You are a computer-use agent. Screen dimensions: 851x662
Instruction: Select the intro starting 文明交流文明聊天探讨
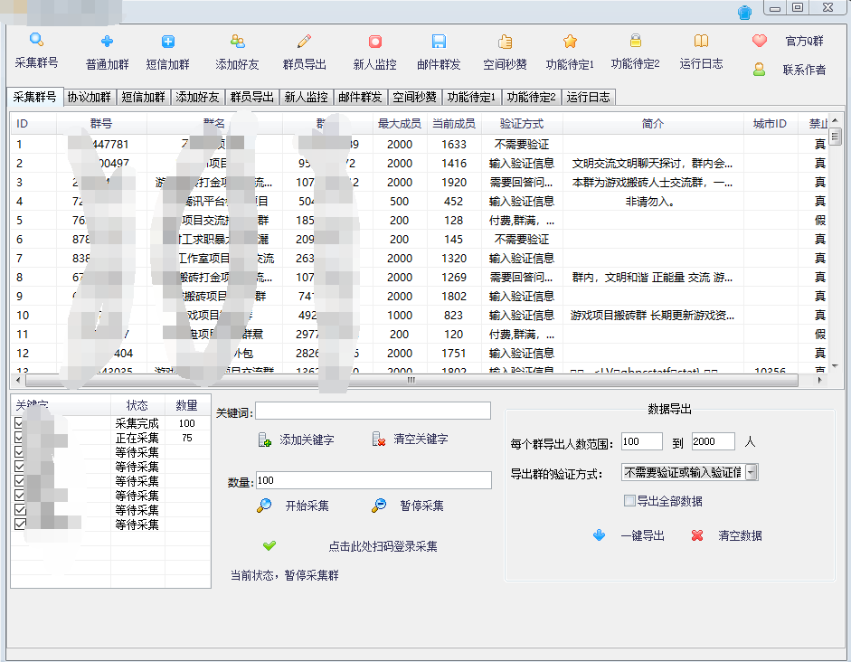653,164
